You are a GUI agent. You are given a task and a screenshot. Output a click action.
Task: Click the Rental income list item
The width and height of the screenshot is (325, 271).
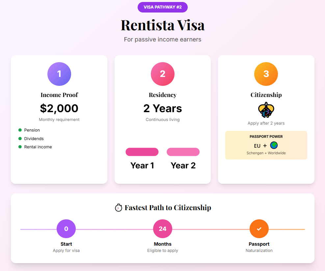[x=38, y=147]
